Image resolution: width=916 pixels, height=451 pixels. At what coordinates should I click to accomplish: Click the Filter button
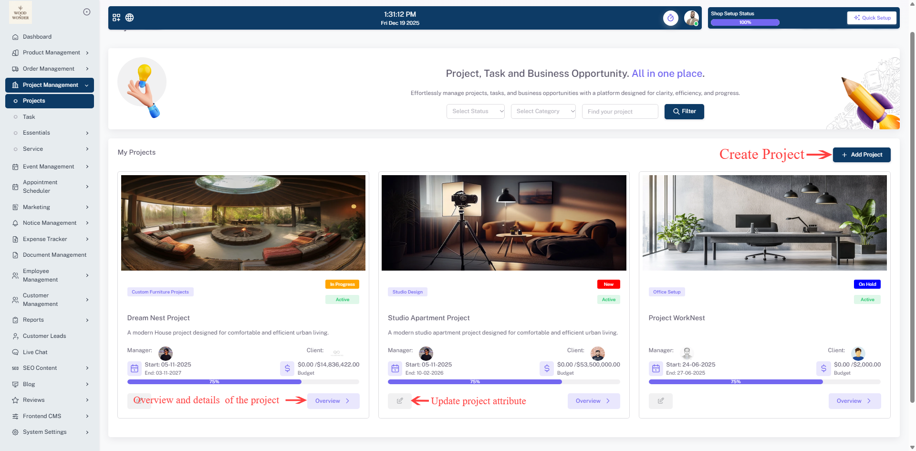pyautogui.click(x=684, y=111)
